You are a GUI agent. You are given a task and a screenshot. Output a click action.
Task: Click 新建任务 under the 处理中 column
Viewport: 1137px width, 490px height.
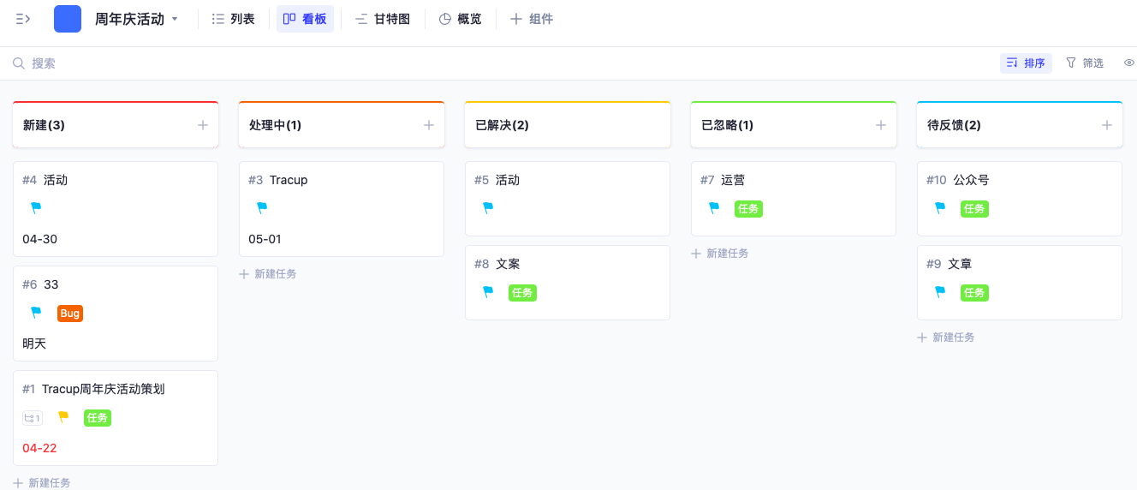(268, 274)
